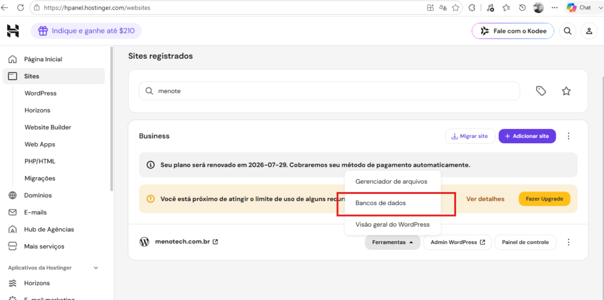Viewport: 604px width, 300px height.
Task: Click Migrar site button
Action: pos(470,136)
